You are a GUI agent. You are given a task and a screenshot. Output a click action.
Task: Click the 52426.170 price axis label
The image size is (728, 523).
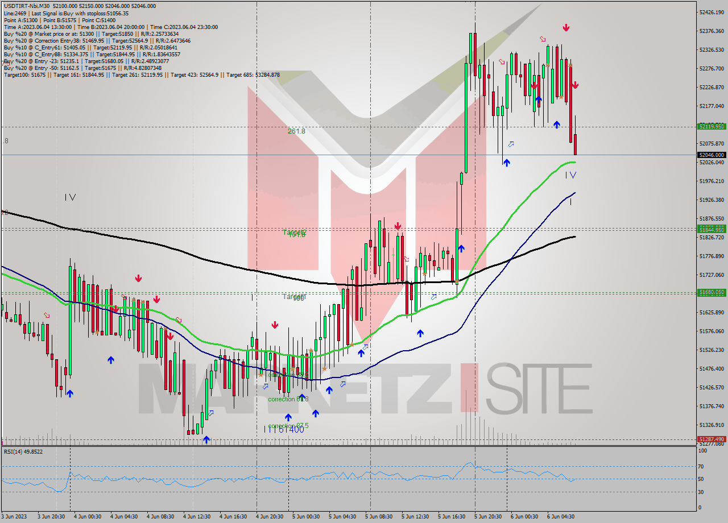pyautogui.click(x=711, y=12)
